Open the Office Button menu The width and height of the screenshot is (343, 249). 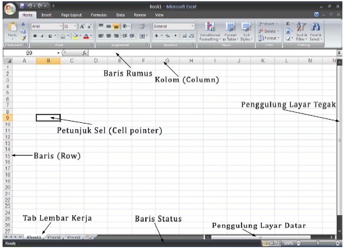click(10, 9)
